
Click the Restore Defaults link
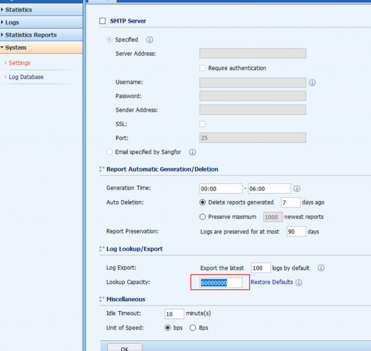[271, 282]
